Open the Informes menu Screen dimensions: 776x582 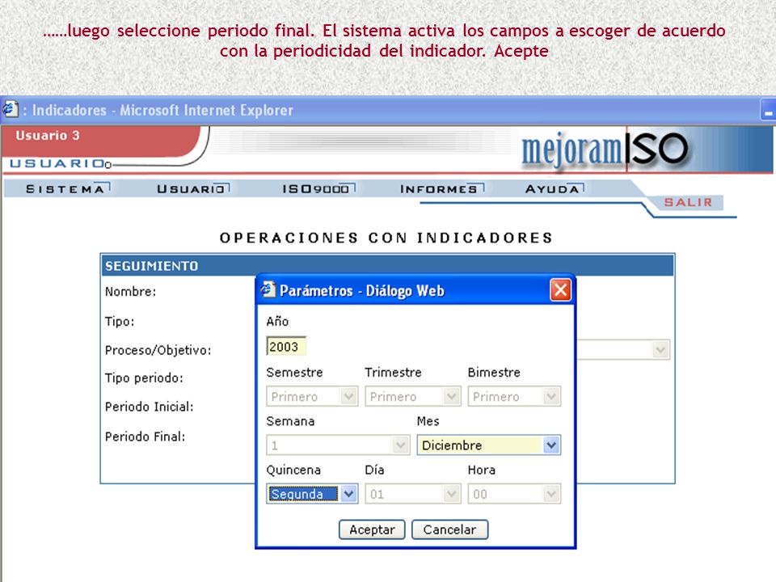pos(441,189)
